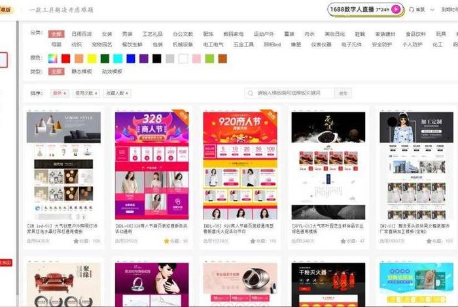This screenshot has width=458, height=307.
Task: Pick the multicolor rainbow swatch
Action: click(x=53, y=59)
